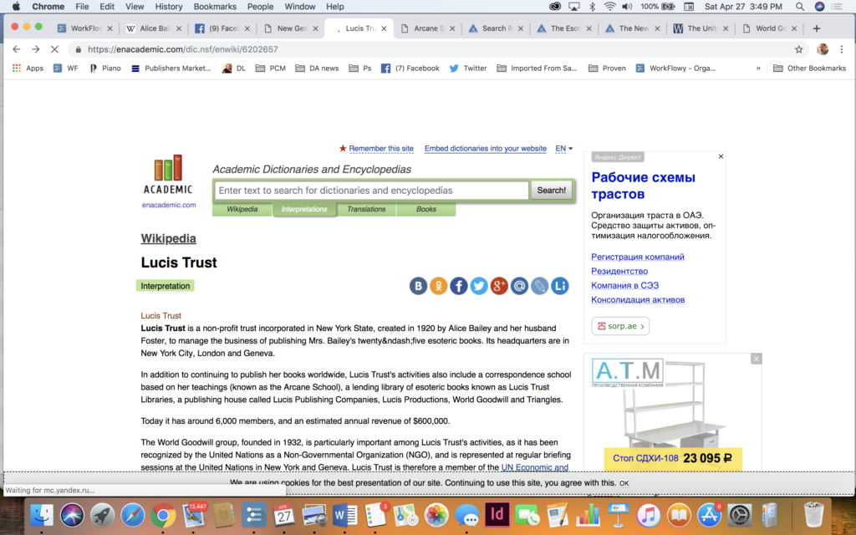Share the article on Odnoklassniki

click(438, 286)
